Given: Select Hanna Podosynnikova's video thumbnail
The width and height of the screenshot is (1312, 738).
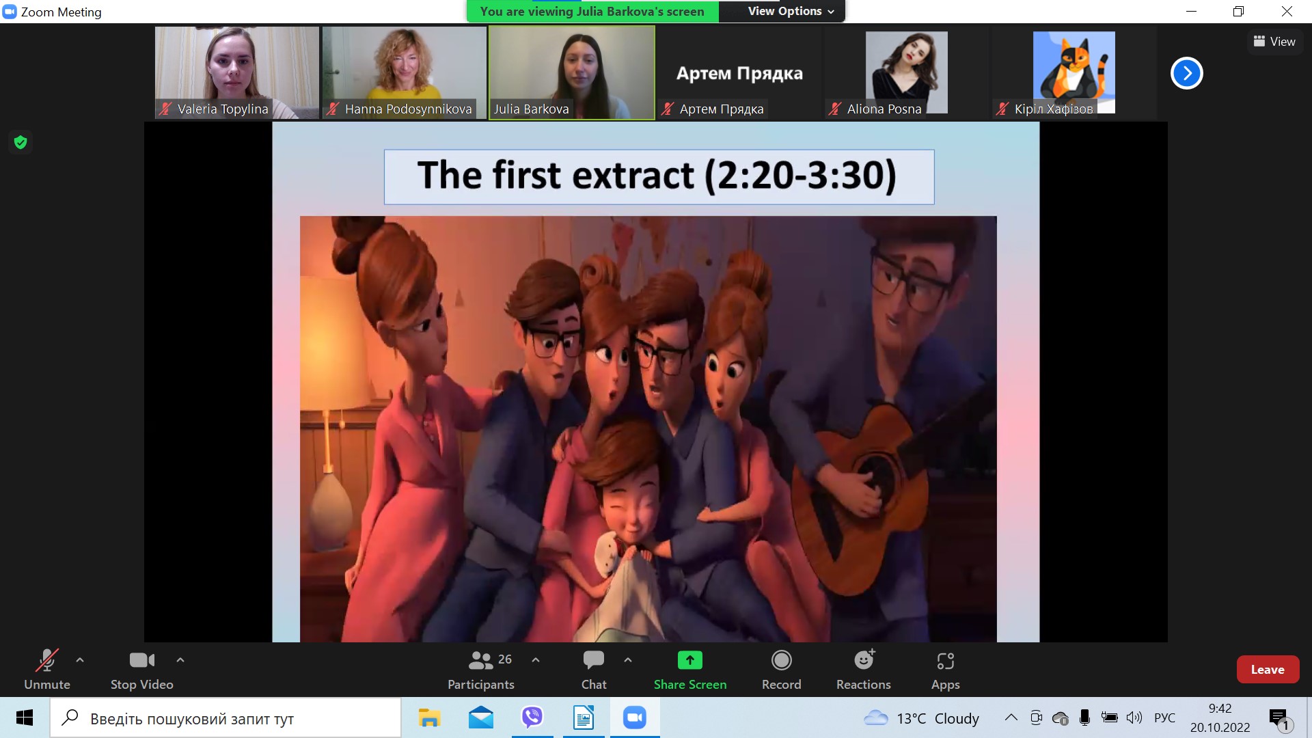Looking at the screenshot, I should (x=404, y=72).
